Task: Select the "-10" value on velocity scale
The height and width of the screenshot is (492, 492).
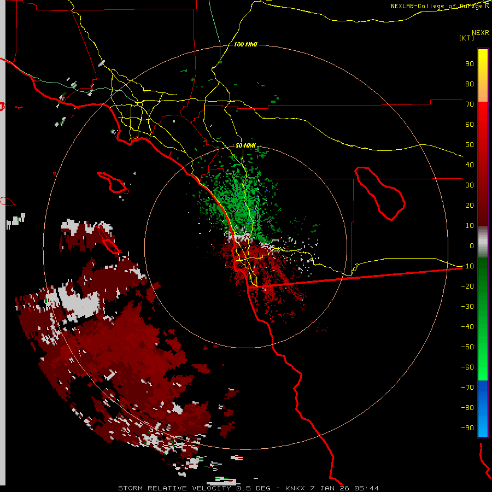Action: point(467,266)
